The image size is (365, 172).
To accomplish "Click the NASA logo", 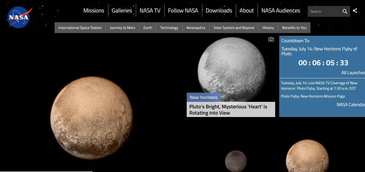I will 20,17.
